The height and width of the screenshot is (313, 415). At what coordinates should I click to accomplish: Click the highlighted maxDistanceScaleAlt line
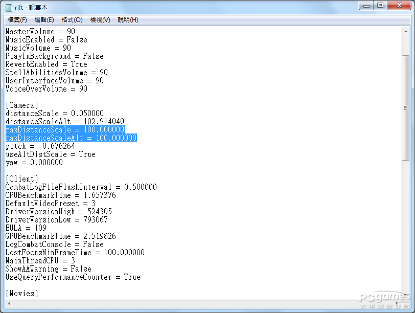pyautogui.click(x=71, y=138)
